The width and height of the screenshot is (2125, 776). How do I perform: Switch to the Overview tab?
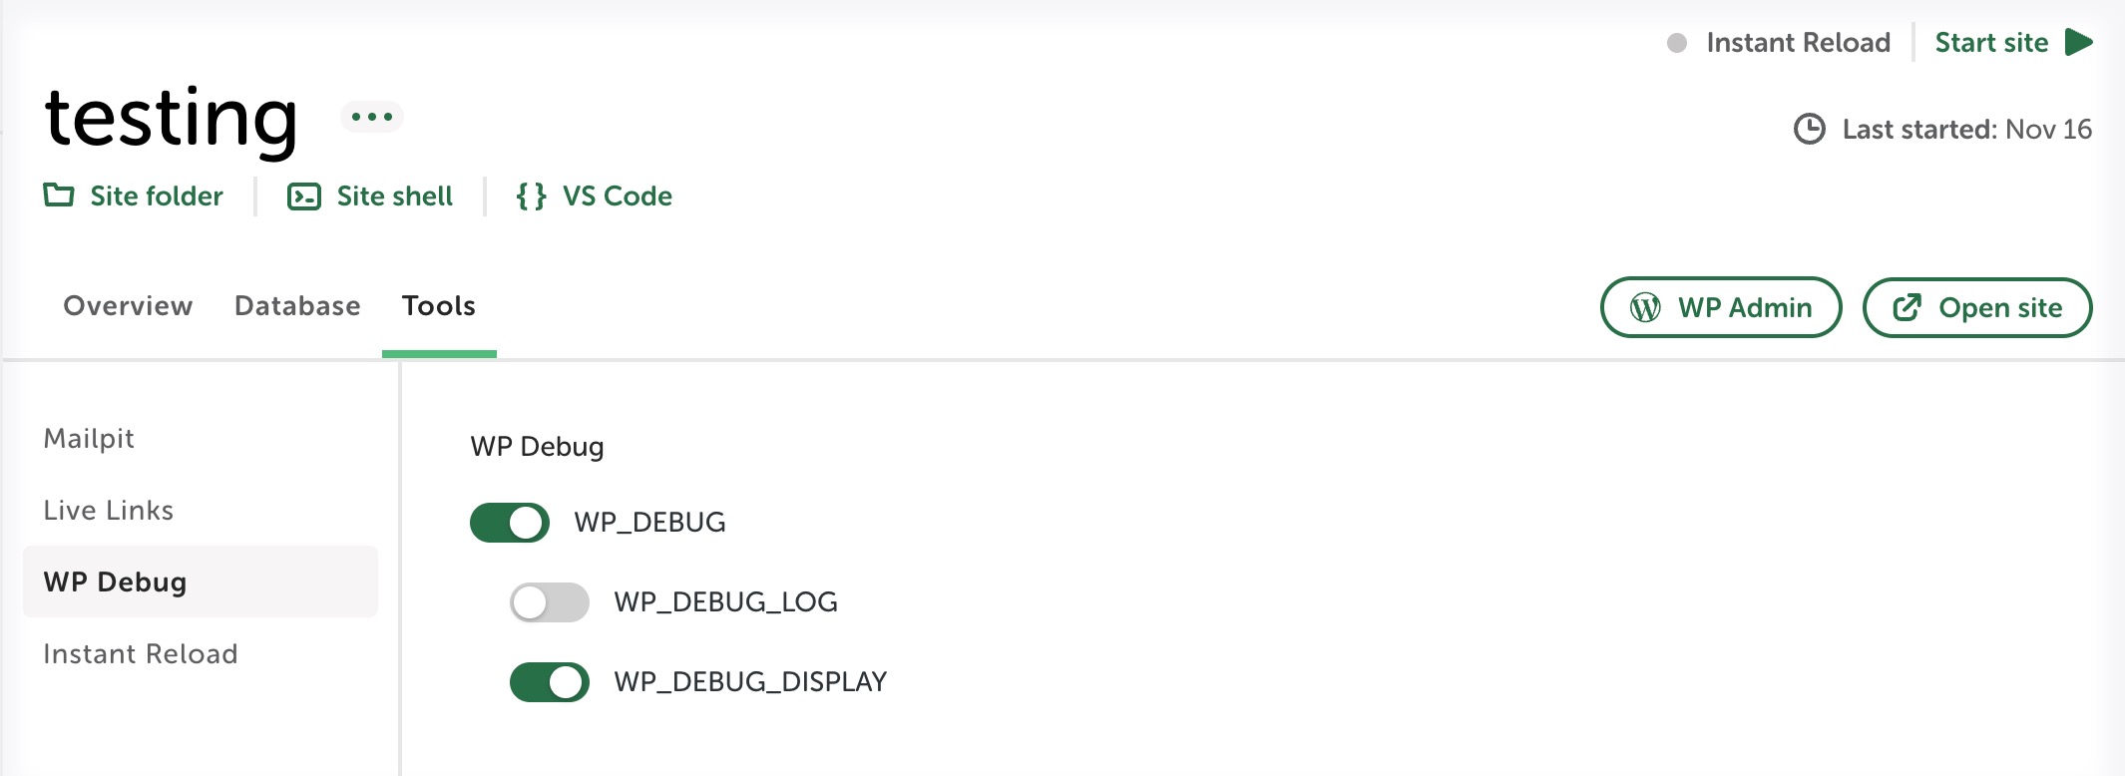(128, 306)
